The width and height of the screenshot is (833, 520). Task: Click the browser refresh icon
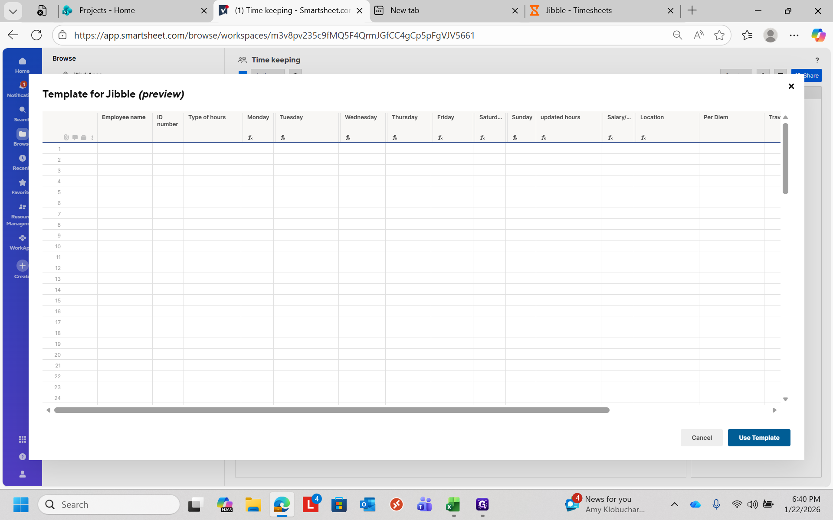click(36, 35)
